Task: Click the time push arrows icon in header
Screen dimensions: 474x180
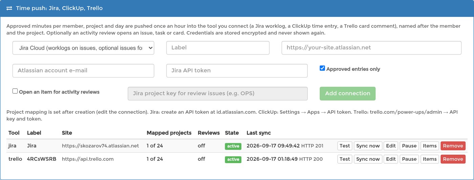Action: tap(9, 8)
